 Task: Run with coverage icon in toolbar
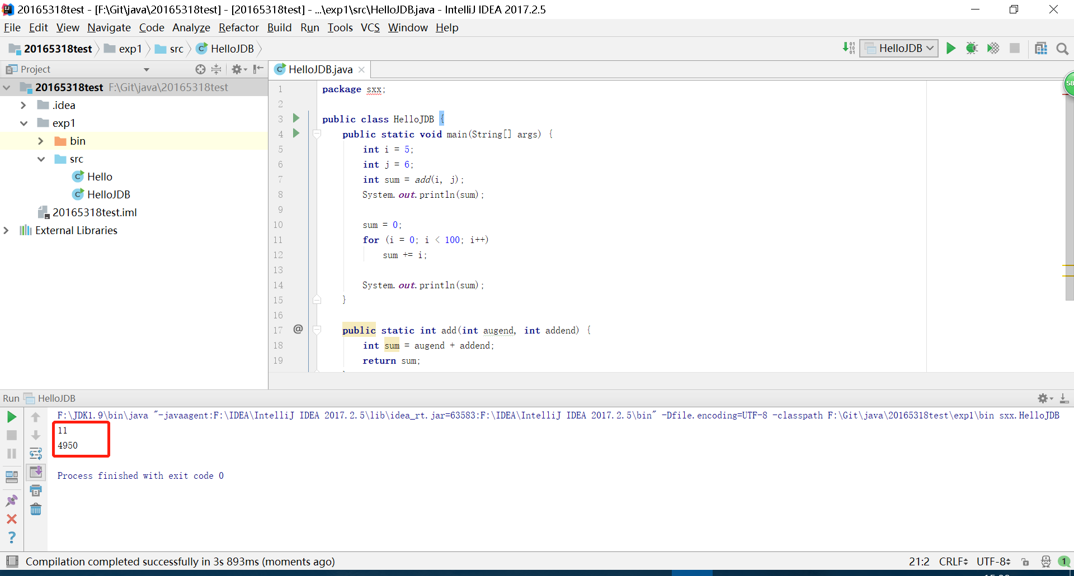pos(993,49)
